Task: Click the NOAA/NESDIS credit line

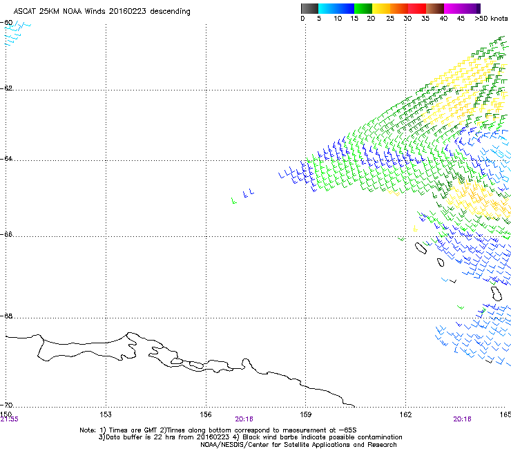Action: coord(298,445)
